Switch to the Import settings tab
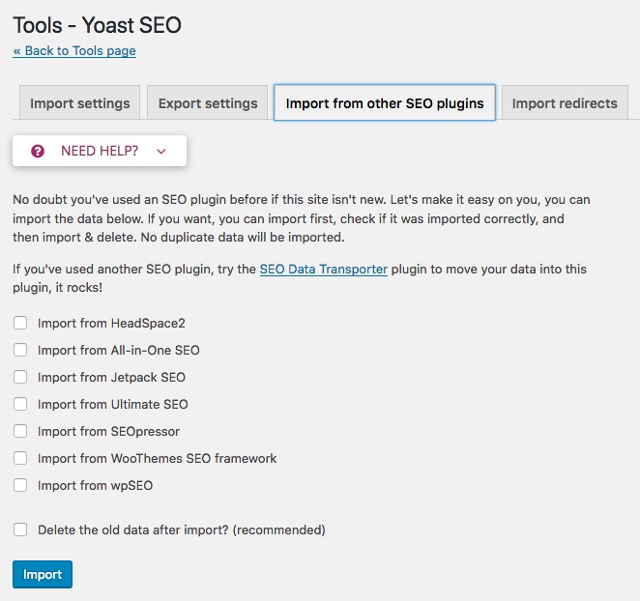Viewport: 640px width, 601px height. point(80,102)
